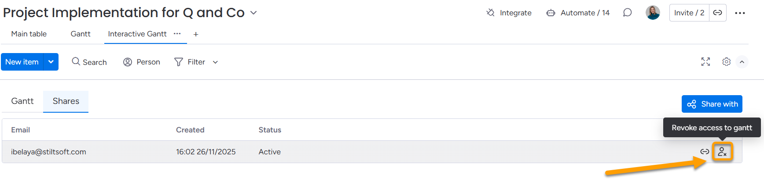Click the Invite / 2 button
The width and height of the screenshot is (764, 189).
(x=689, y=13)
